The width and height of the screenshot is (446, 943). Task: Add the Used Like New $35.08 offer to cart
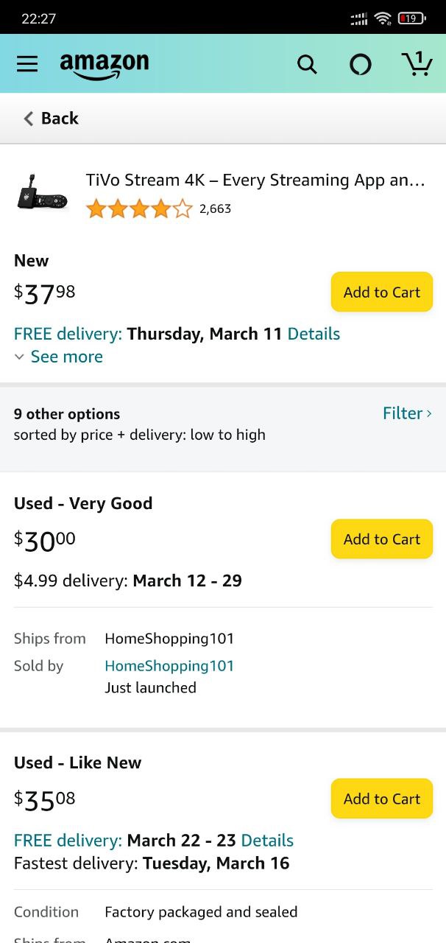(x=382, y=798)
